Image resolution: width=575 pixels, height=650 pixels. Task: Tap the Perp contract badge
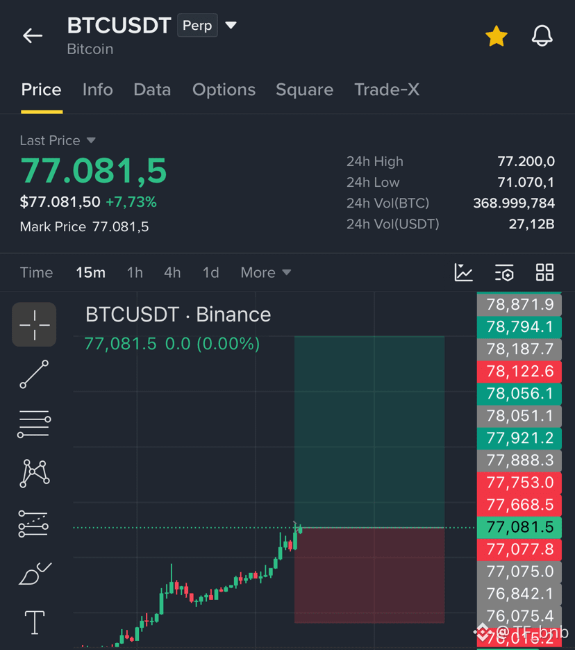coord(197,25)
